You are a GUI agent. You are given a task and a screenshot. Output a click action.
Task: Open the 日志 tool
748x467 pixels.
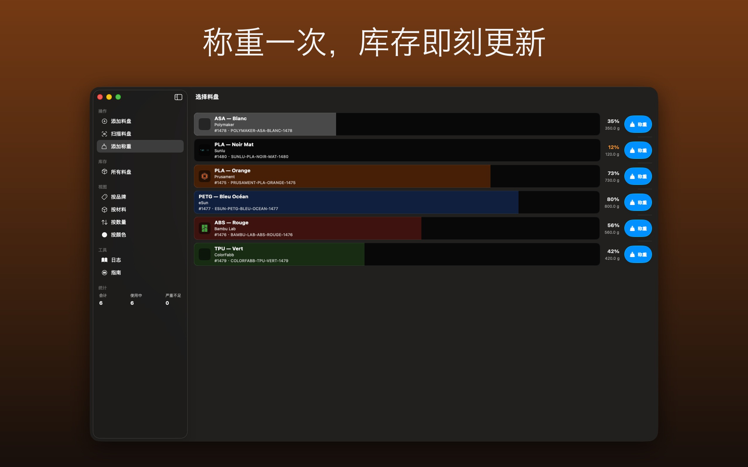[140, 260]
